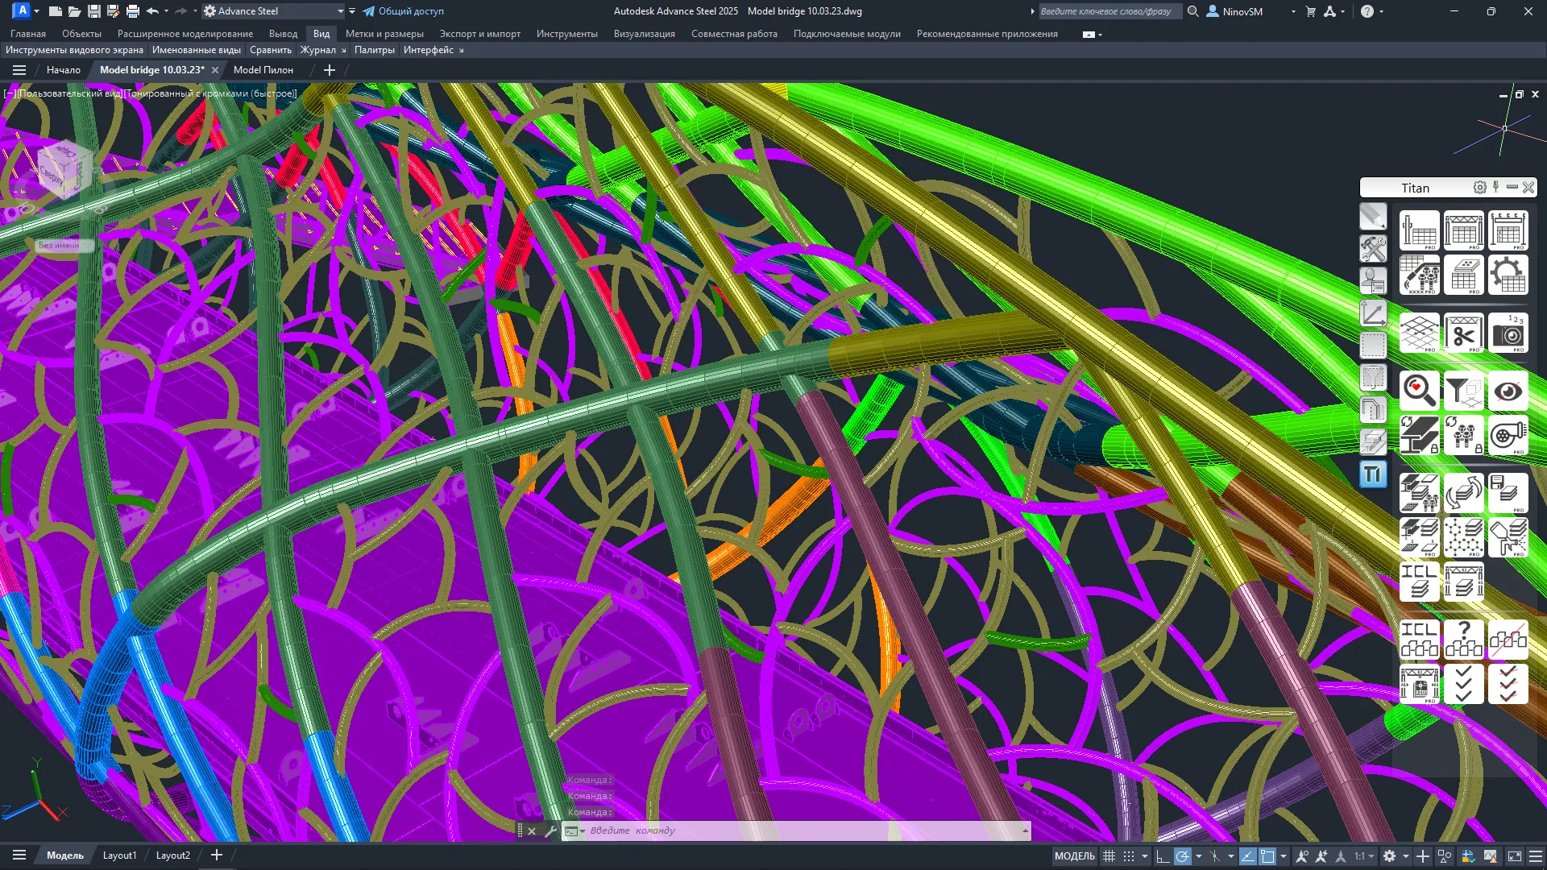Click Titan ICL layers tool
This screenshot has height=870, width=1547.
click(1419, 582)
